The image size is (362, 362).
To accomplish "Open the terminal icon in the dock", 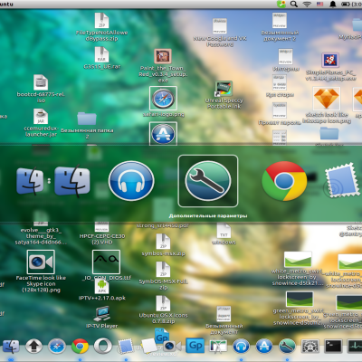I will [333, 347].
